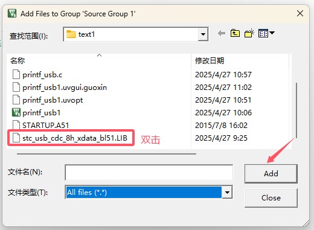Click the Close button

(x=271, y=198)
